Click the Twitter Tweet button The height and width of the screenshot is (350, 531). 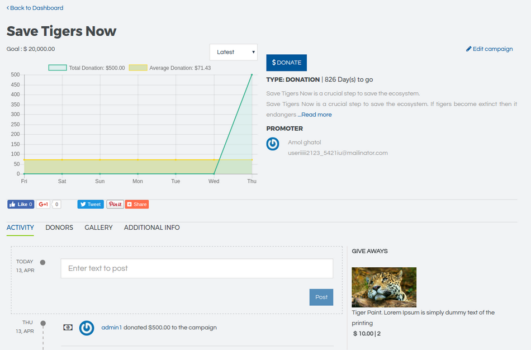[x=90, y=205]
